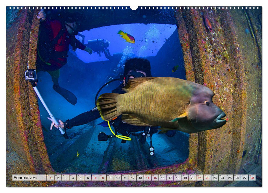This screenshot has height=193, width=268.
Task: Pick day 22 highlighted in red
Action: (x=207, y=178)
